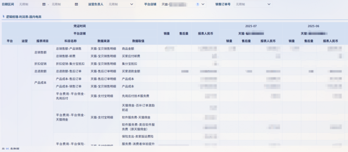
Task: Select the 产品成本-销售订单 subject cell
Action: tap(71, 86)
